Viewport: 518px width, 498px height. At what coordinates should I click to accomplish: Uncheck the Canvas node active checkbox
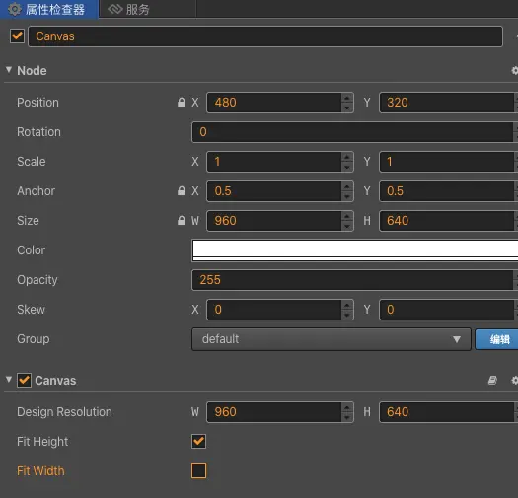tap(17, 36)
